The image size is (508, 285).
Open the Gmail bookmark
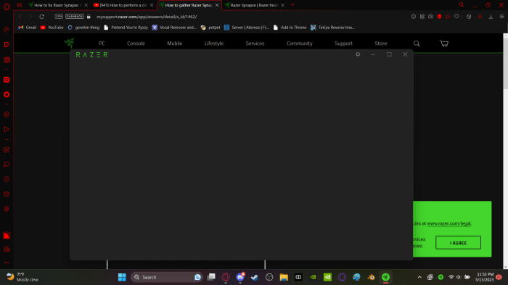coord(28,28)
